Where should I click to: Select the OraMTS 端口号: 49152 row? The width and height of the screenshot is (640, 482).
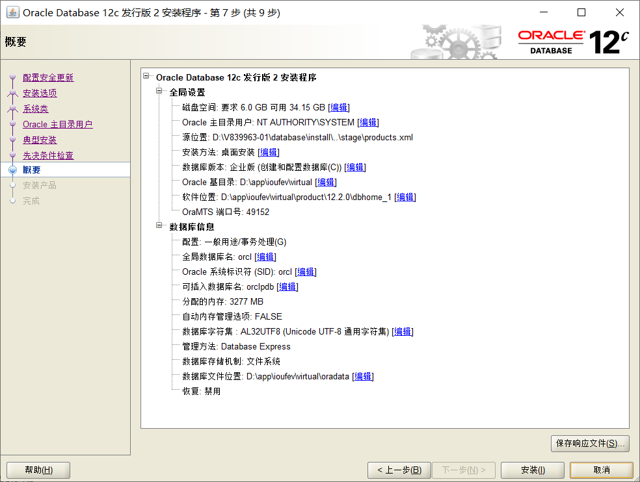[x=226, y=212]
